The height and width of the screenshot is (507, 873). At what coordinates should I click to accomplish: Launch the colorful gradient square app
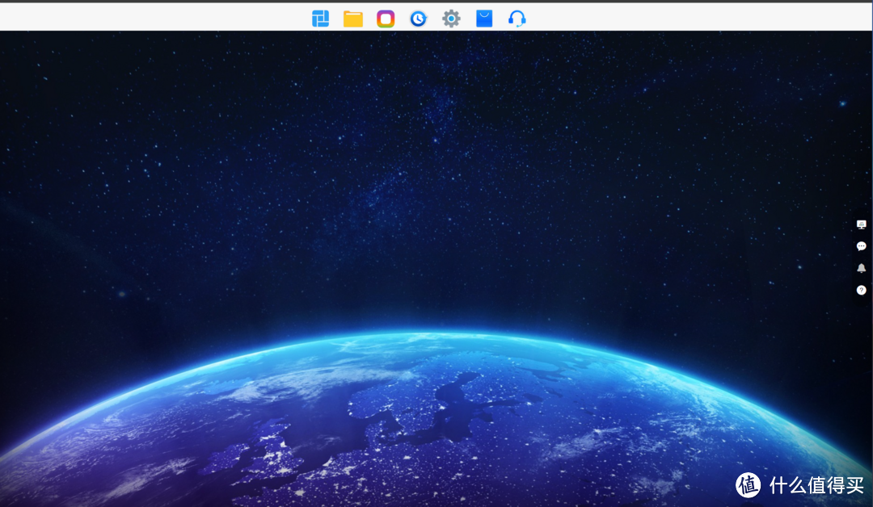coord(386,19)
